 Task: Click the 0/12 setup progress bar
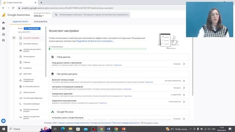pyautogui.click(x=98, y=49)
